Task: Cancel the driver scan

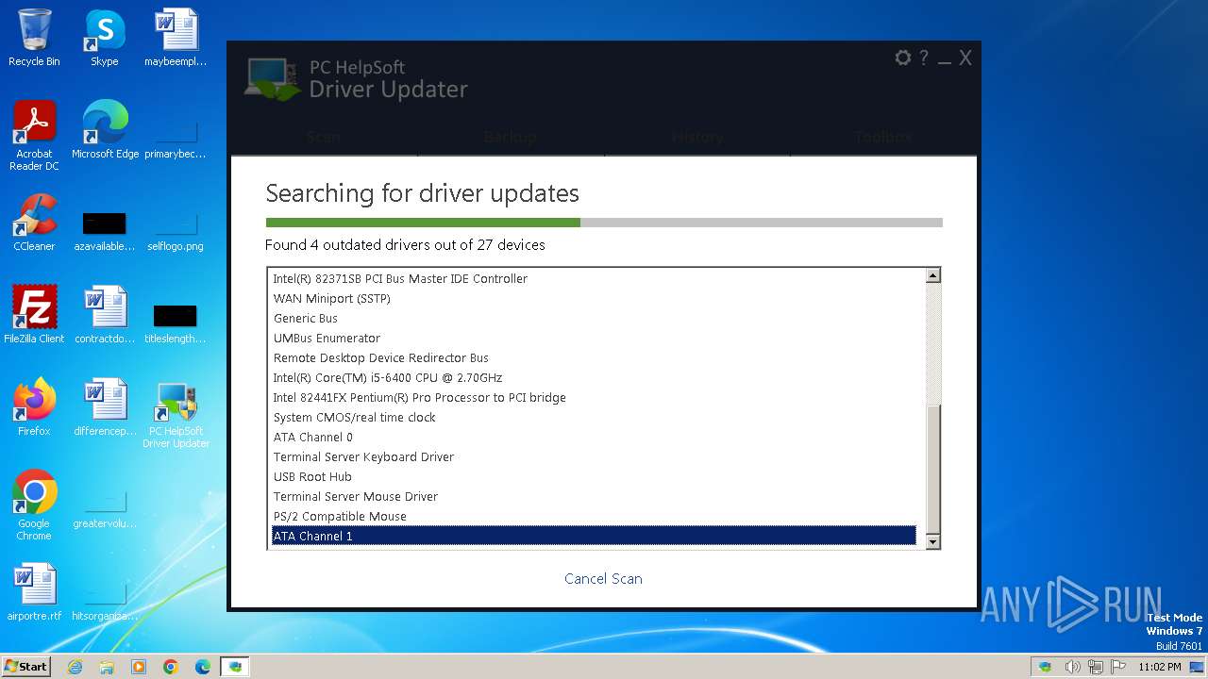Action: (x=603, y=579)
